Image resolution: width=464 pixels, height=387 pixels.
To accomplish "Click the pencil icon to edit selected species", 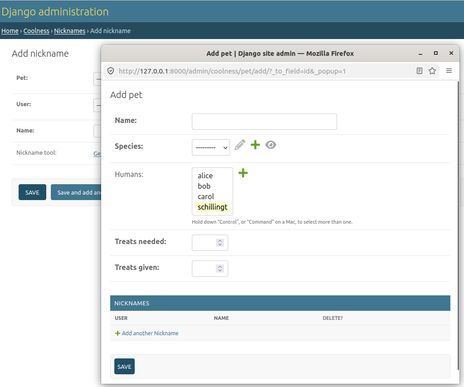I will 239,145.
